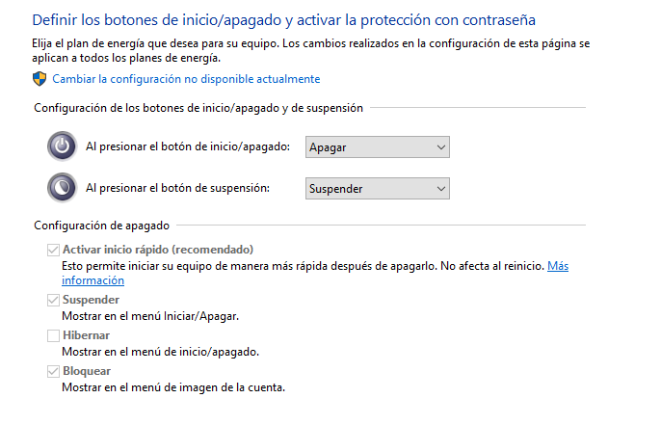Click the power button icon
This screenshot has width=661, height=425.
pos(62,146)
